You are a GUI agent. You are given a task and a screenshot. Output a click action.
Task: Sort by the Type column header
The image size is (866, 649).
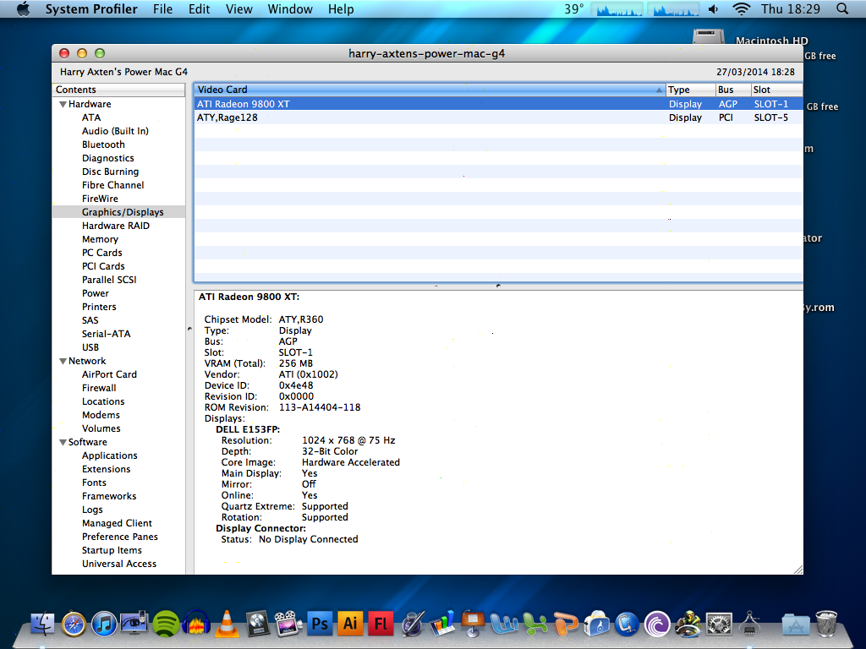(690, 90)
